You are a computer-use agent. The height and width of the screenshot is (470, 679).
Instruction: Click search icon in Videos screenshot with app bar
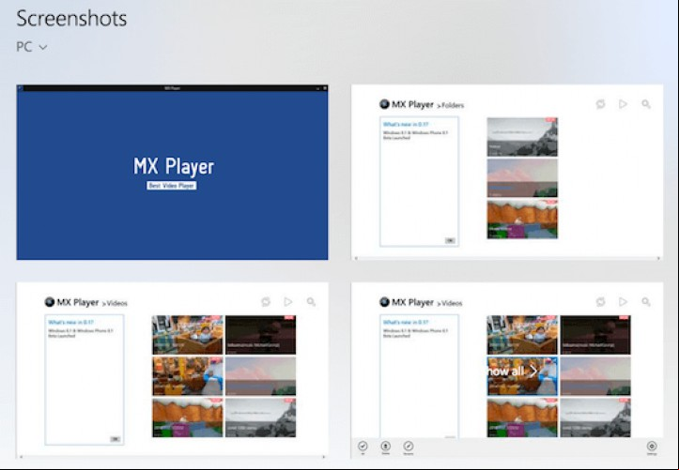tap(645, 302)
